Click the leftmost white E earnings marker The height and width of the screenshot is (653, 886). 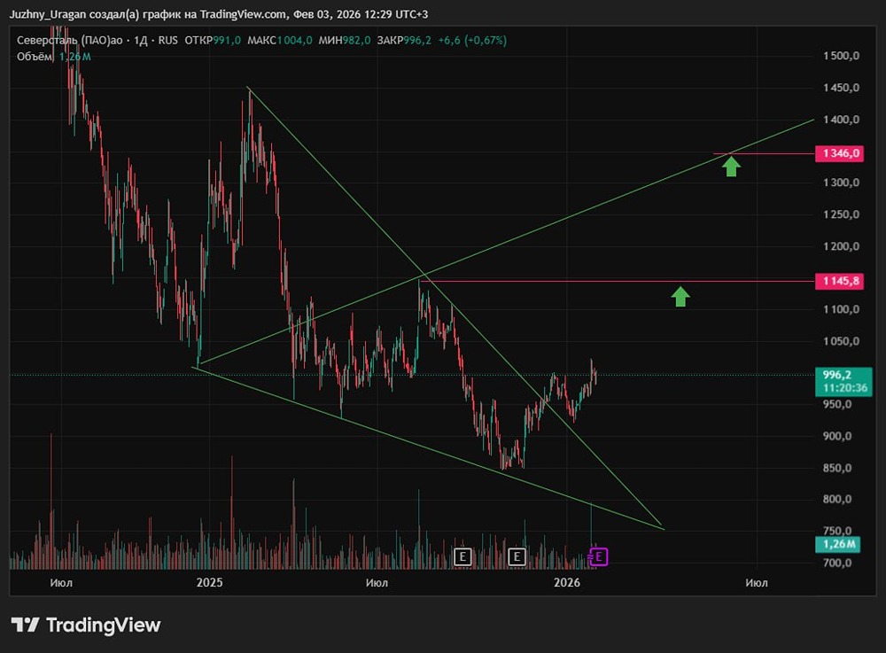click(462, 557)
